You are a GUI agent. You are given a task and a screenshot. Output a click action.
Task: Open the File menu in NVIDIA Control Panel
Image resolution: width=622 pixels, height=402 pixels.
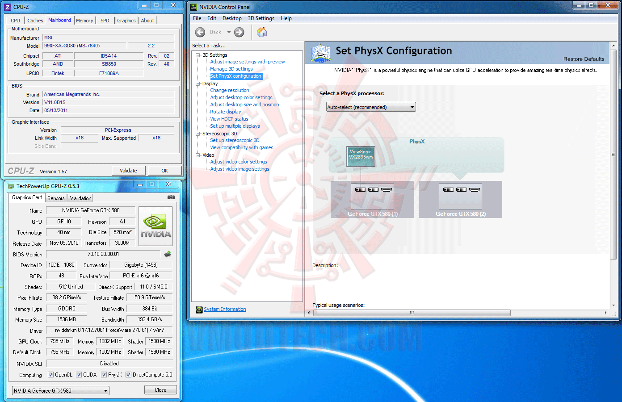point(197,18)
